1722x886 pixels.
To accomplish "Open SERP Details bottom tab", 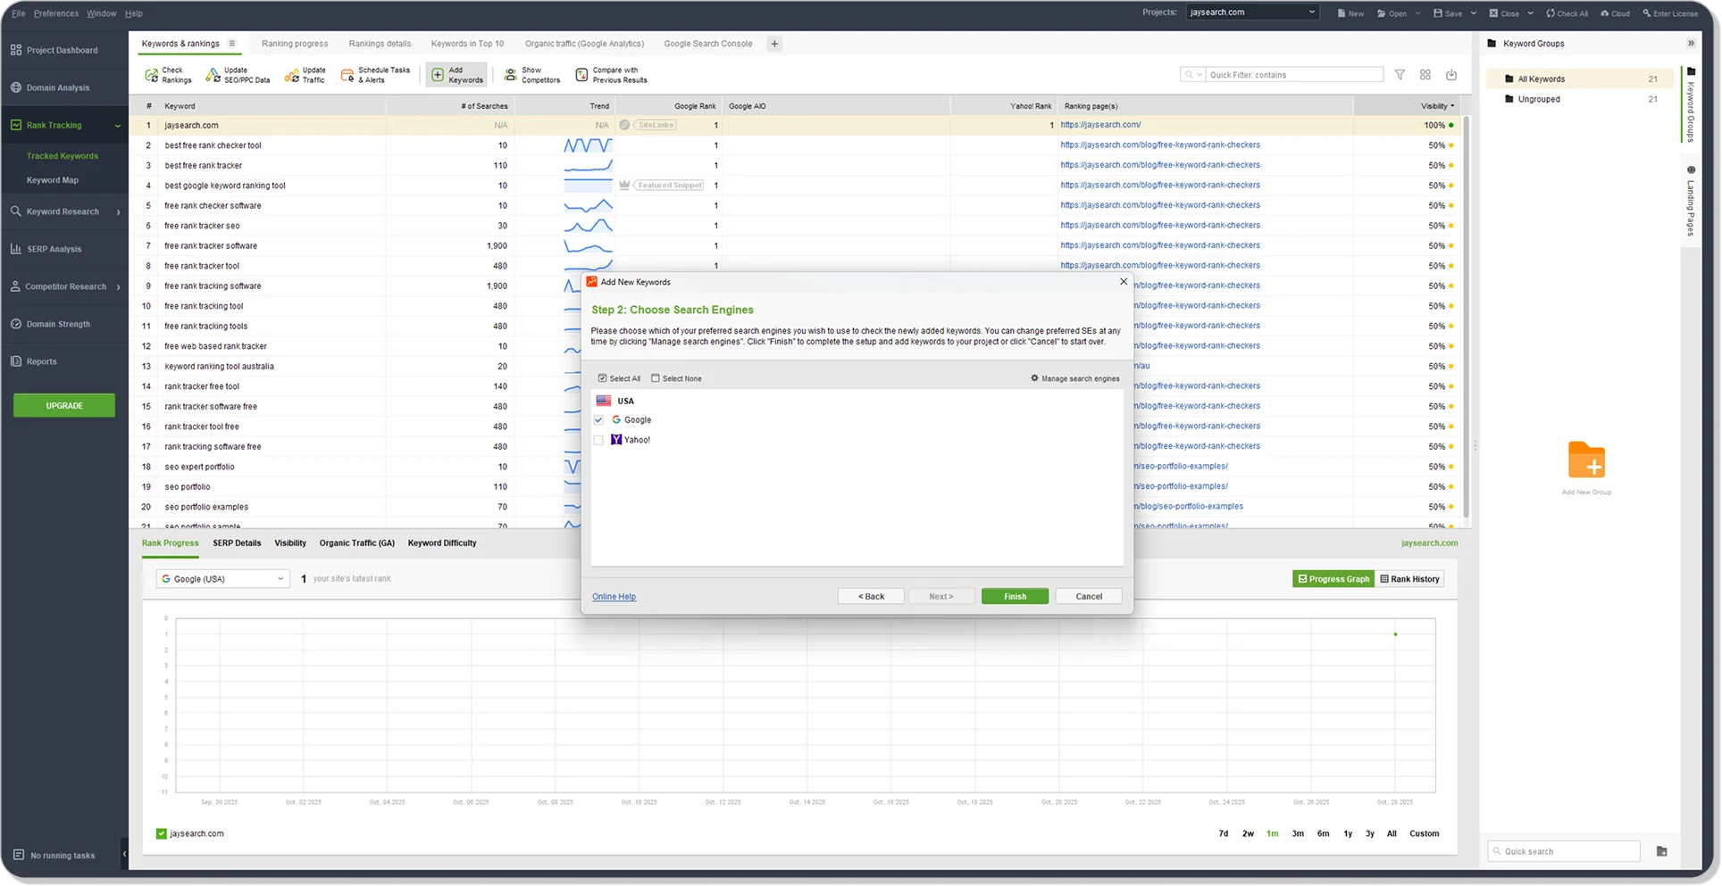I will [x=237, y=543].
